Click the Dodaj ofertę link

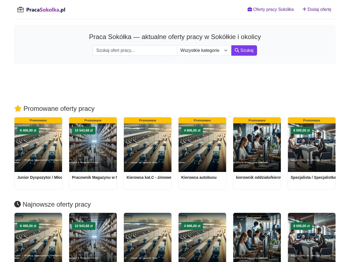pos(317,10)
